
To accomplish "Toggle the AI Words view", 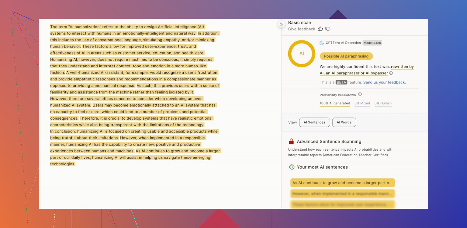I will (344, 122).
